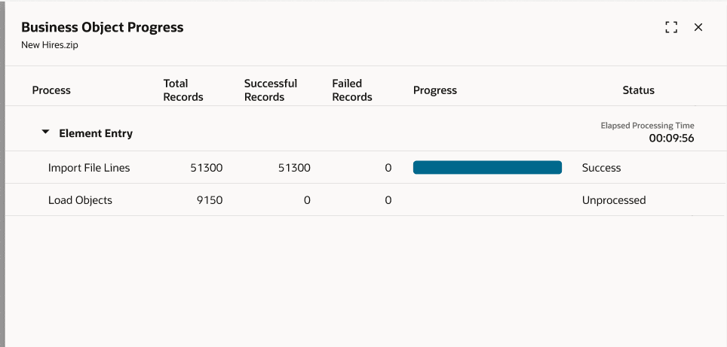Click the Unprocessed status of Load Objects
Image resolution: width=727 pixels, height=347 pixels.
coord(614,200)
